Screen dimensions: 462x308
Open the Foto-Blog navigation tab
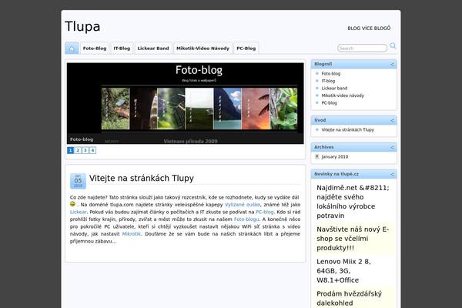point(95,49)
